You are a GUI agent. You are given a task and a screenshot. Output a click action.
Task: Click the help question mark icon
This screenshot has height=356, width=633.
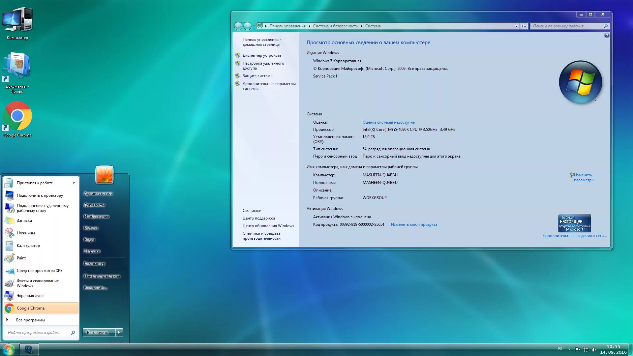pos(607,36)
